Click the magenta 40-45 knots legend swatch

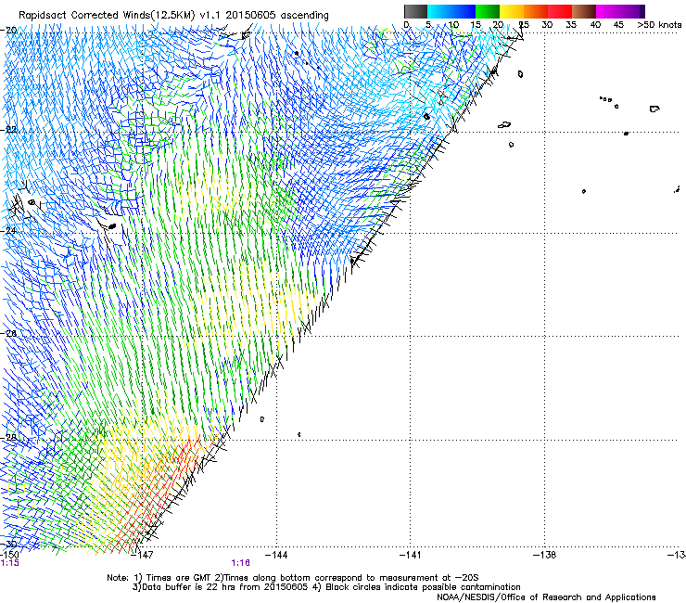[x=608, y=11]
